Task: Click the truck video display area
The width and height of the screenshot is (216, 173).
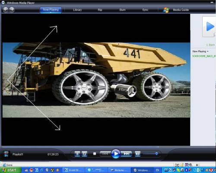Action: click(x=96, y=80)
